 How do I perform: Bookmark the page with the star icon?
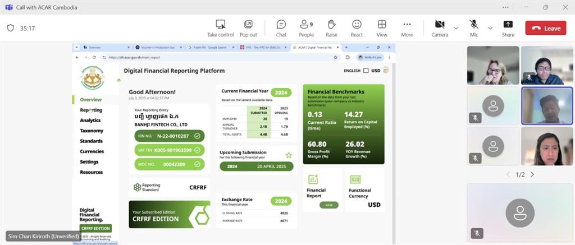(335, 58)
